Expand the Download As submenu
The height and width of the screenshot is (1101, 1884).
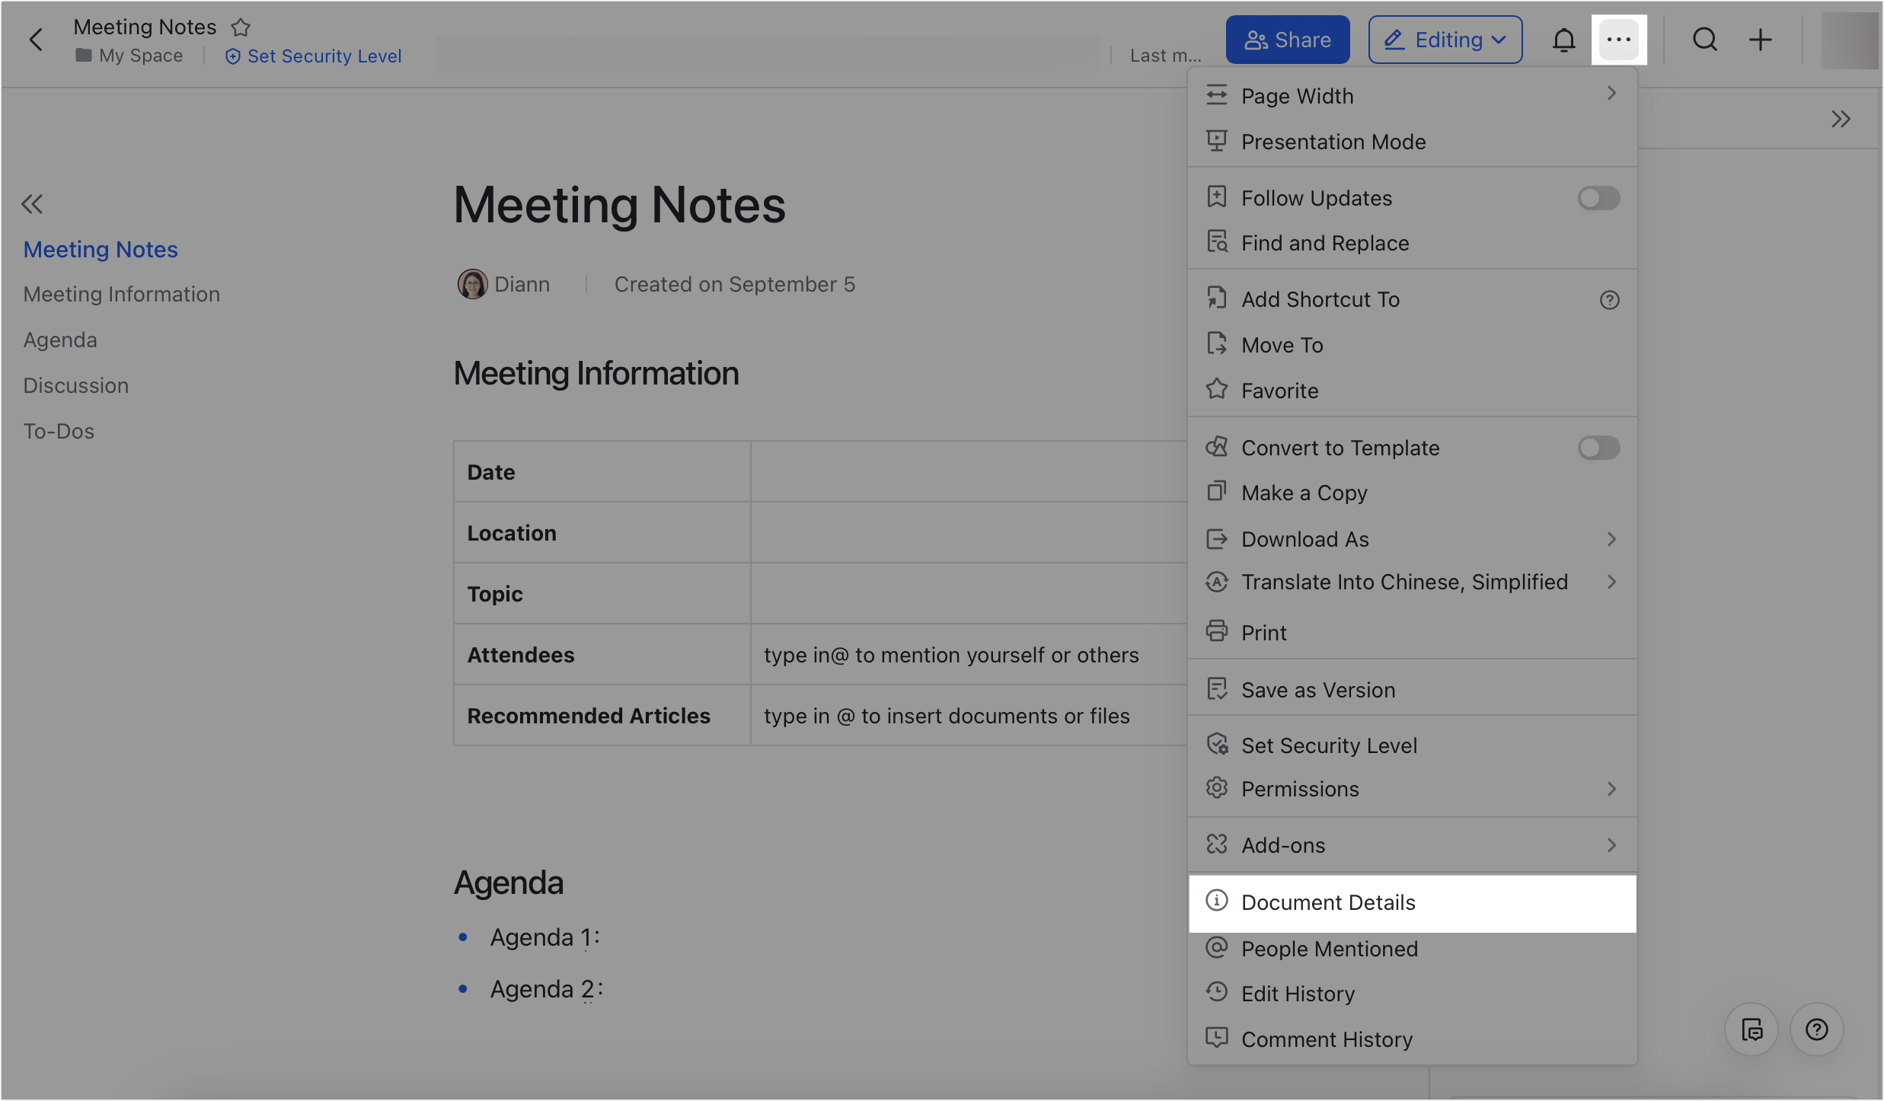tap(1611, 539)
